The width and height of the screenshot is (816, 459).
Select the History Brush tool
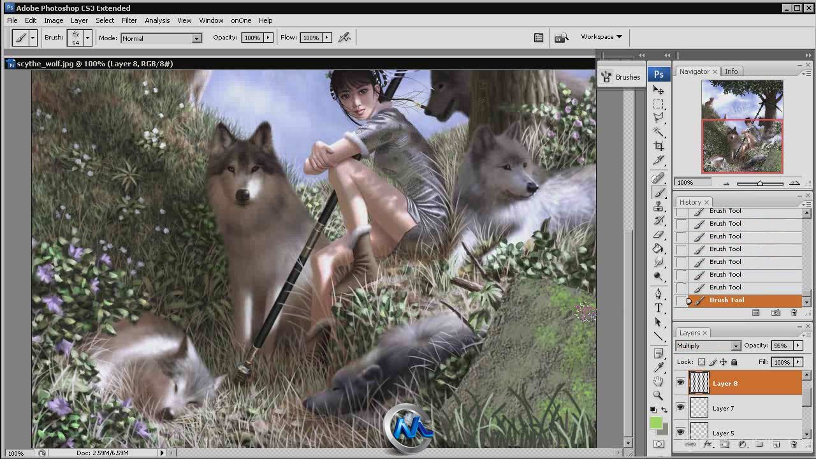click(659, 221)
